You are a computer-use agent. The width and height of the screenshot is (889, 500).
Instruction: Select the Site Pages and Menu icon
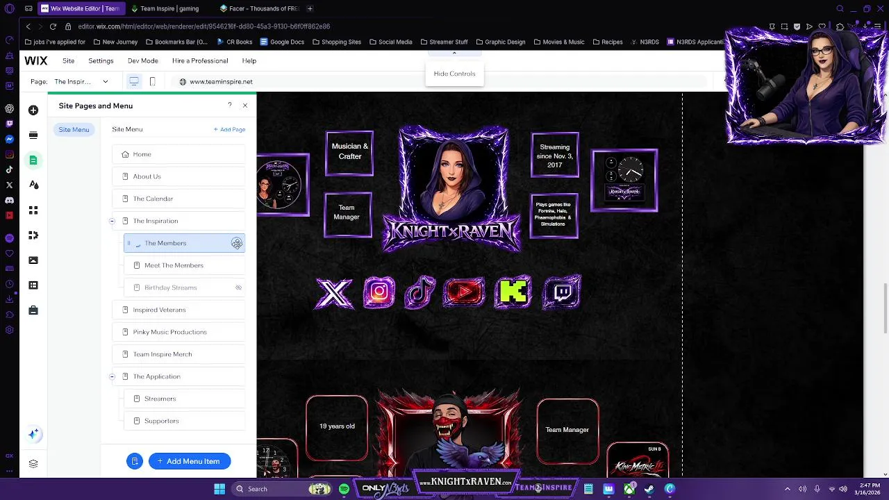pos(33,160)
